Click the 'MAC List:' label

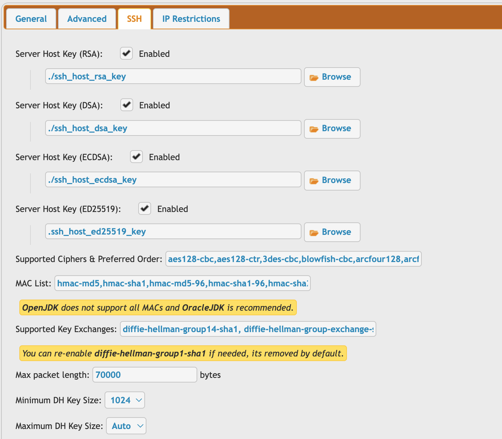(33, 283)
